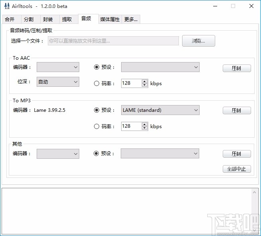The image size is (261, 236).
Task: Click the file path input field
Action: click(113, 41)
